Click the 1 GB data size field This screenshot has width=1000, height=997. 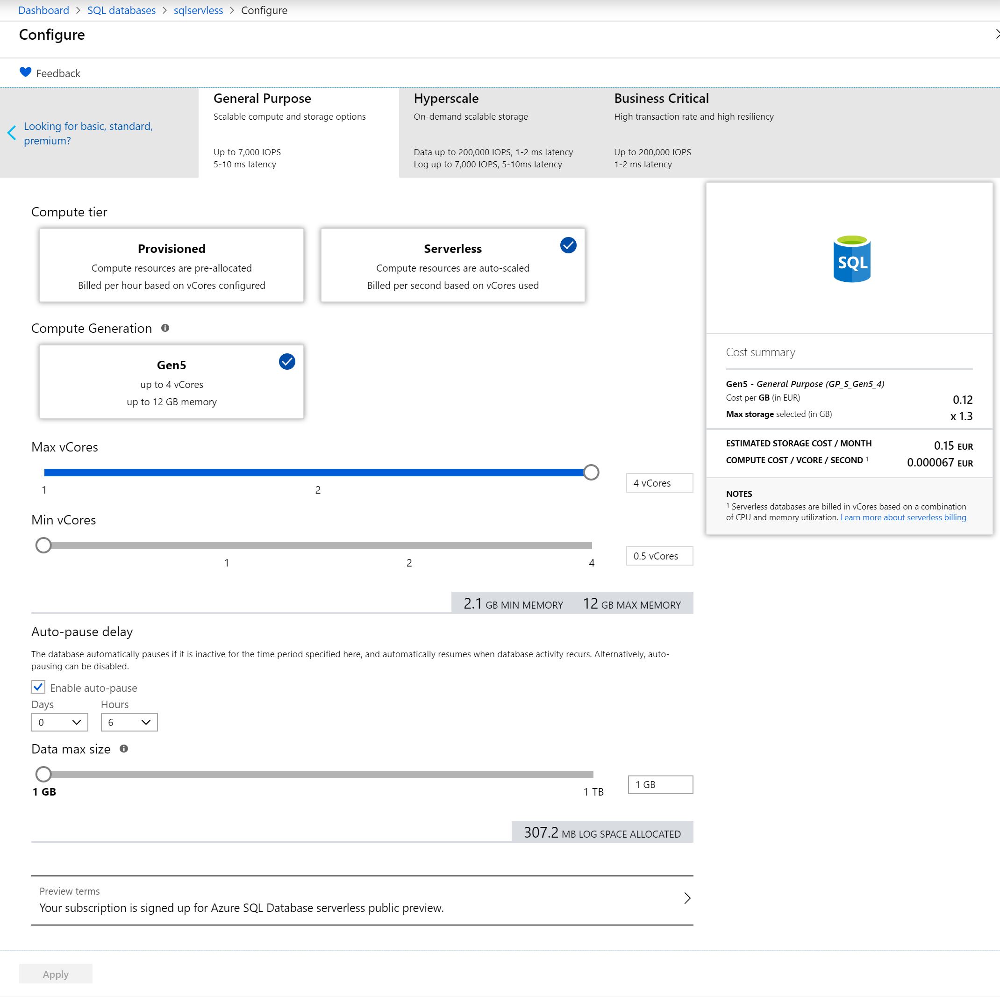(x=660, y=785)
